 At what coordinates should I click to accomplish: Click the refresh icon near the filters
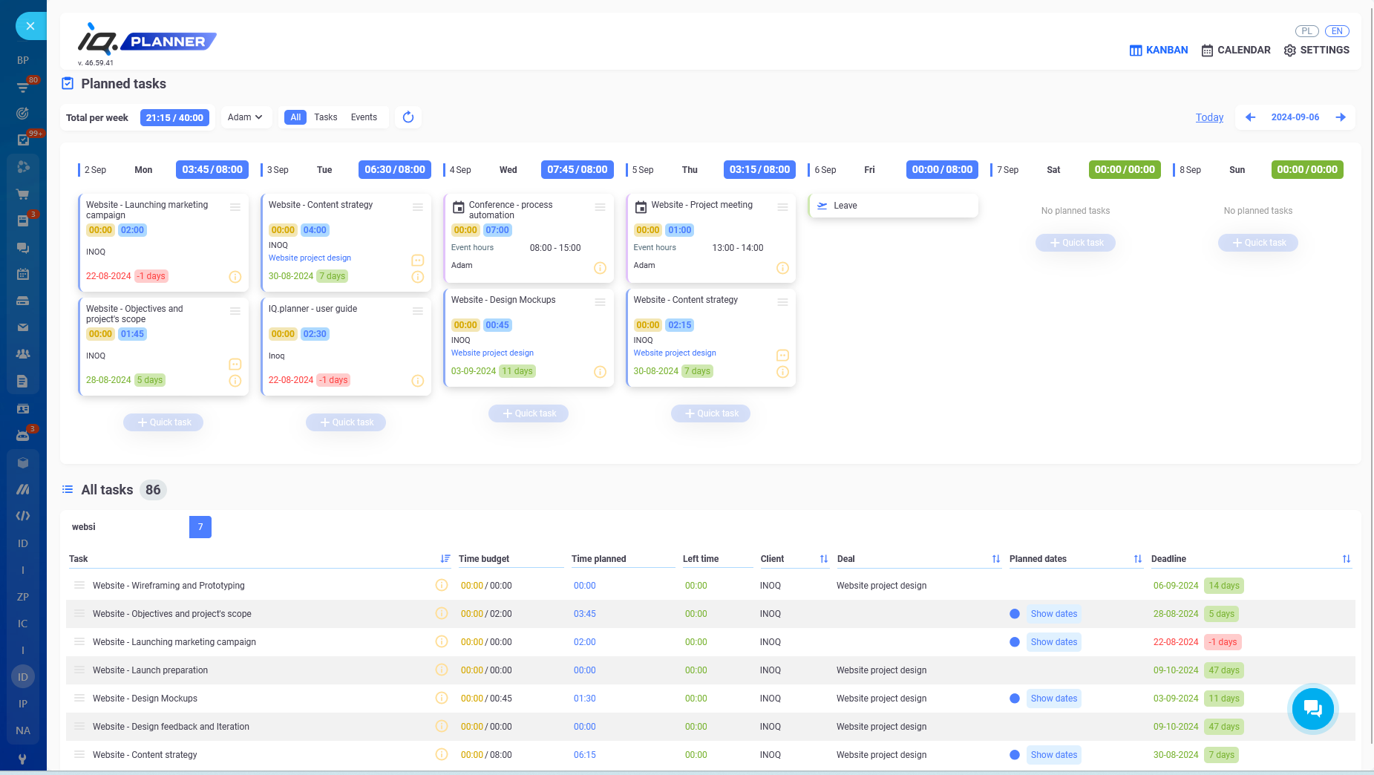click(x=408, y=117)
